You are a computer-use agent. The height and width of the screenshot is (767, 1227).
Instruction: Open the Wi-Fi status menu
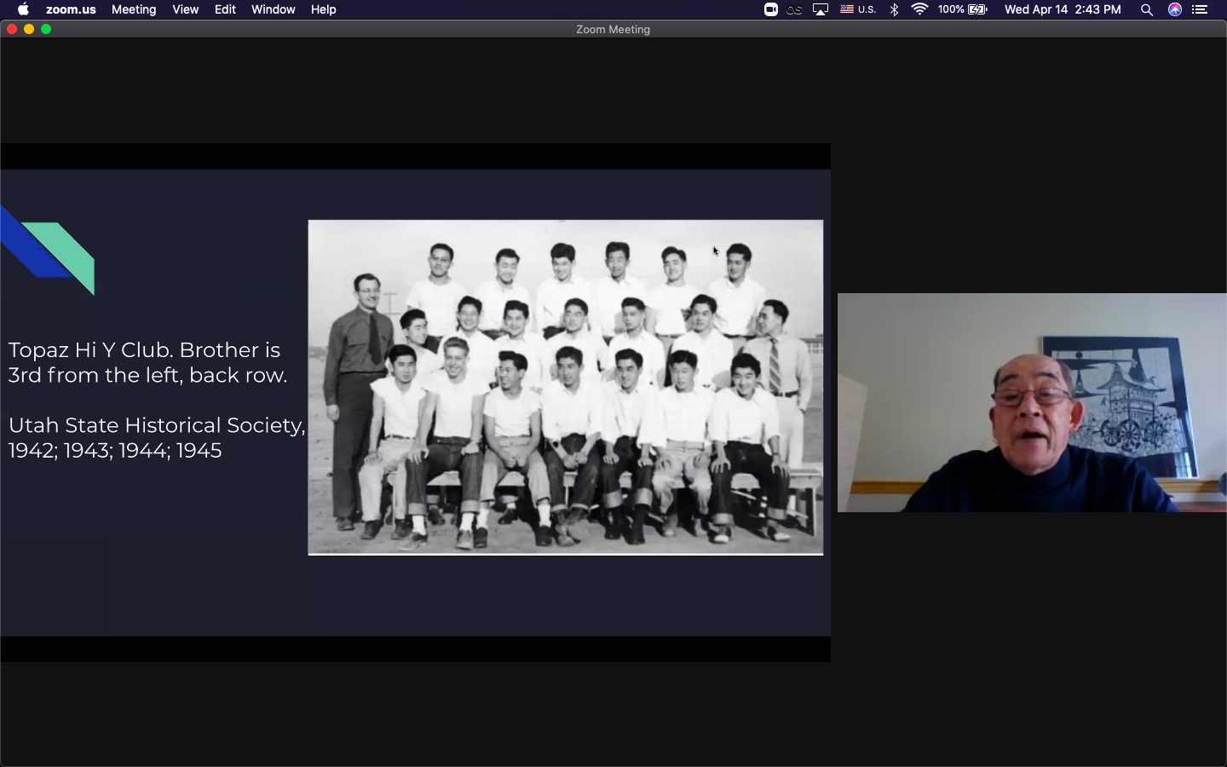(x=919, y=9)
